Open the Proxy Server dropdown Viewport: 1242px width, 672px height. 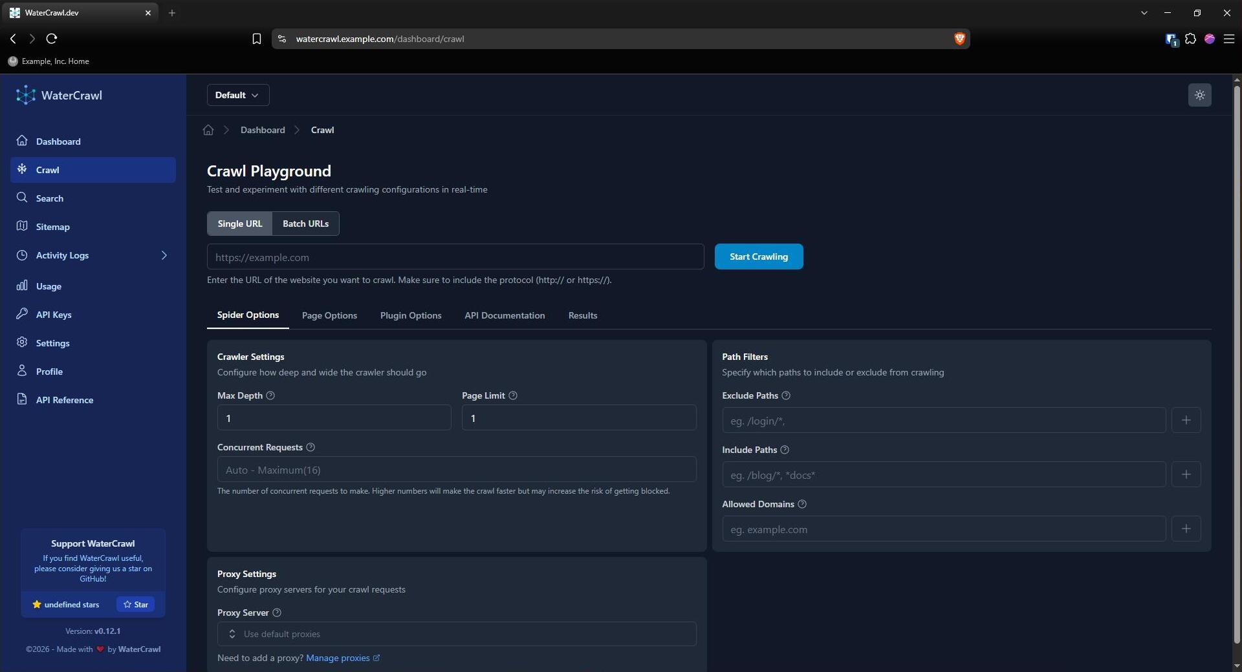[x=457, y=634]
